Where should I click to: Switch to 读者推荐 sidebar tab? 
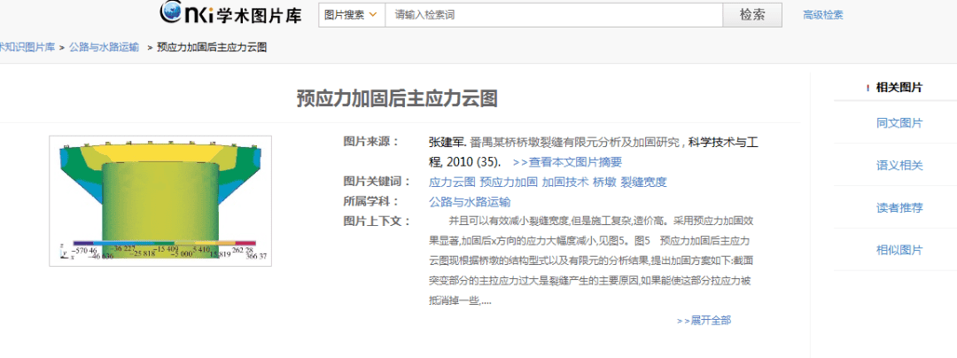click(899, 208)
